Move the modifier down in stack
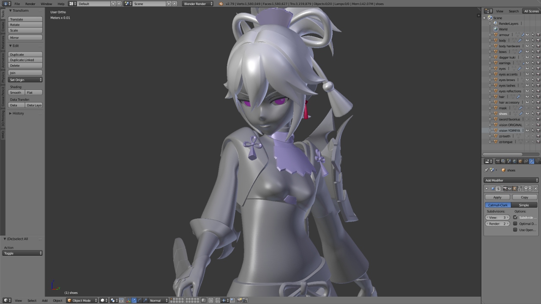Screen dimensions: 541x304 [x=530, y=188]
